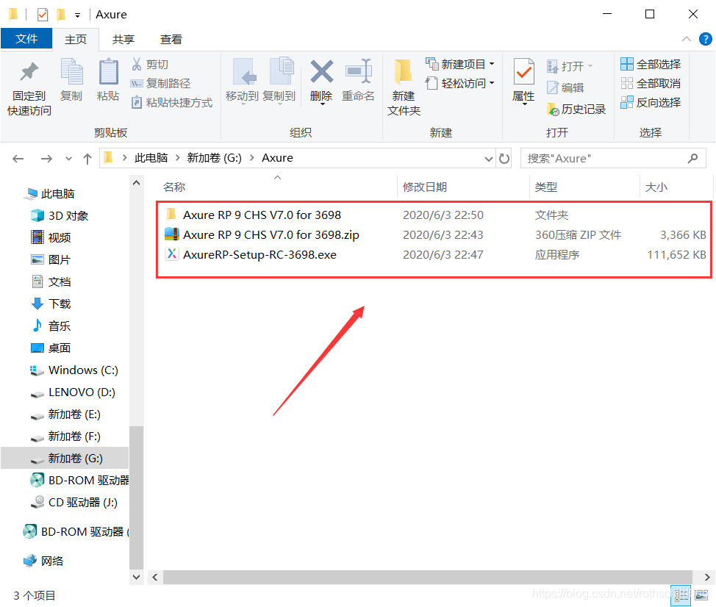Viewport: 716px width, 607px height.
Task: Select Axure RP 9 CHS V7.0 for 3698.zip
Action: 271,235
